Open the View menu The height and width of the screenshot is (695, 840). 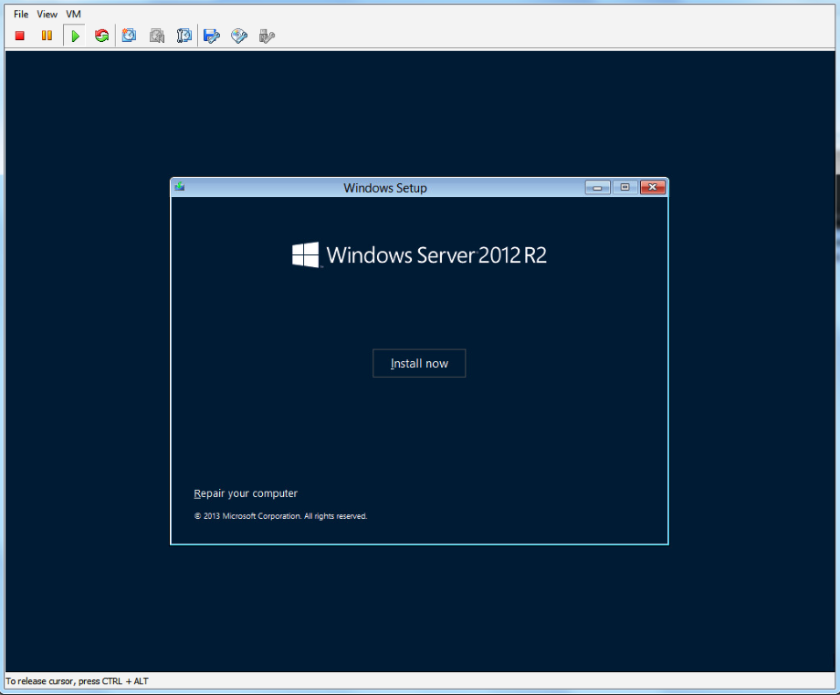coord(47,15)
